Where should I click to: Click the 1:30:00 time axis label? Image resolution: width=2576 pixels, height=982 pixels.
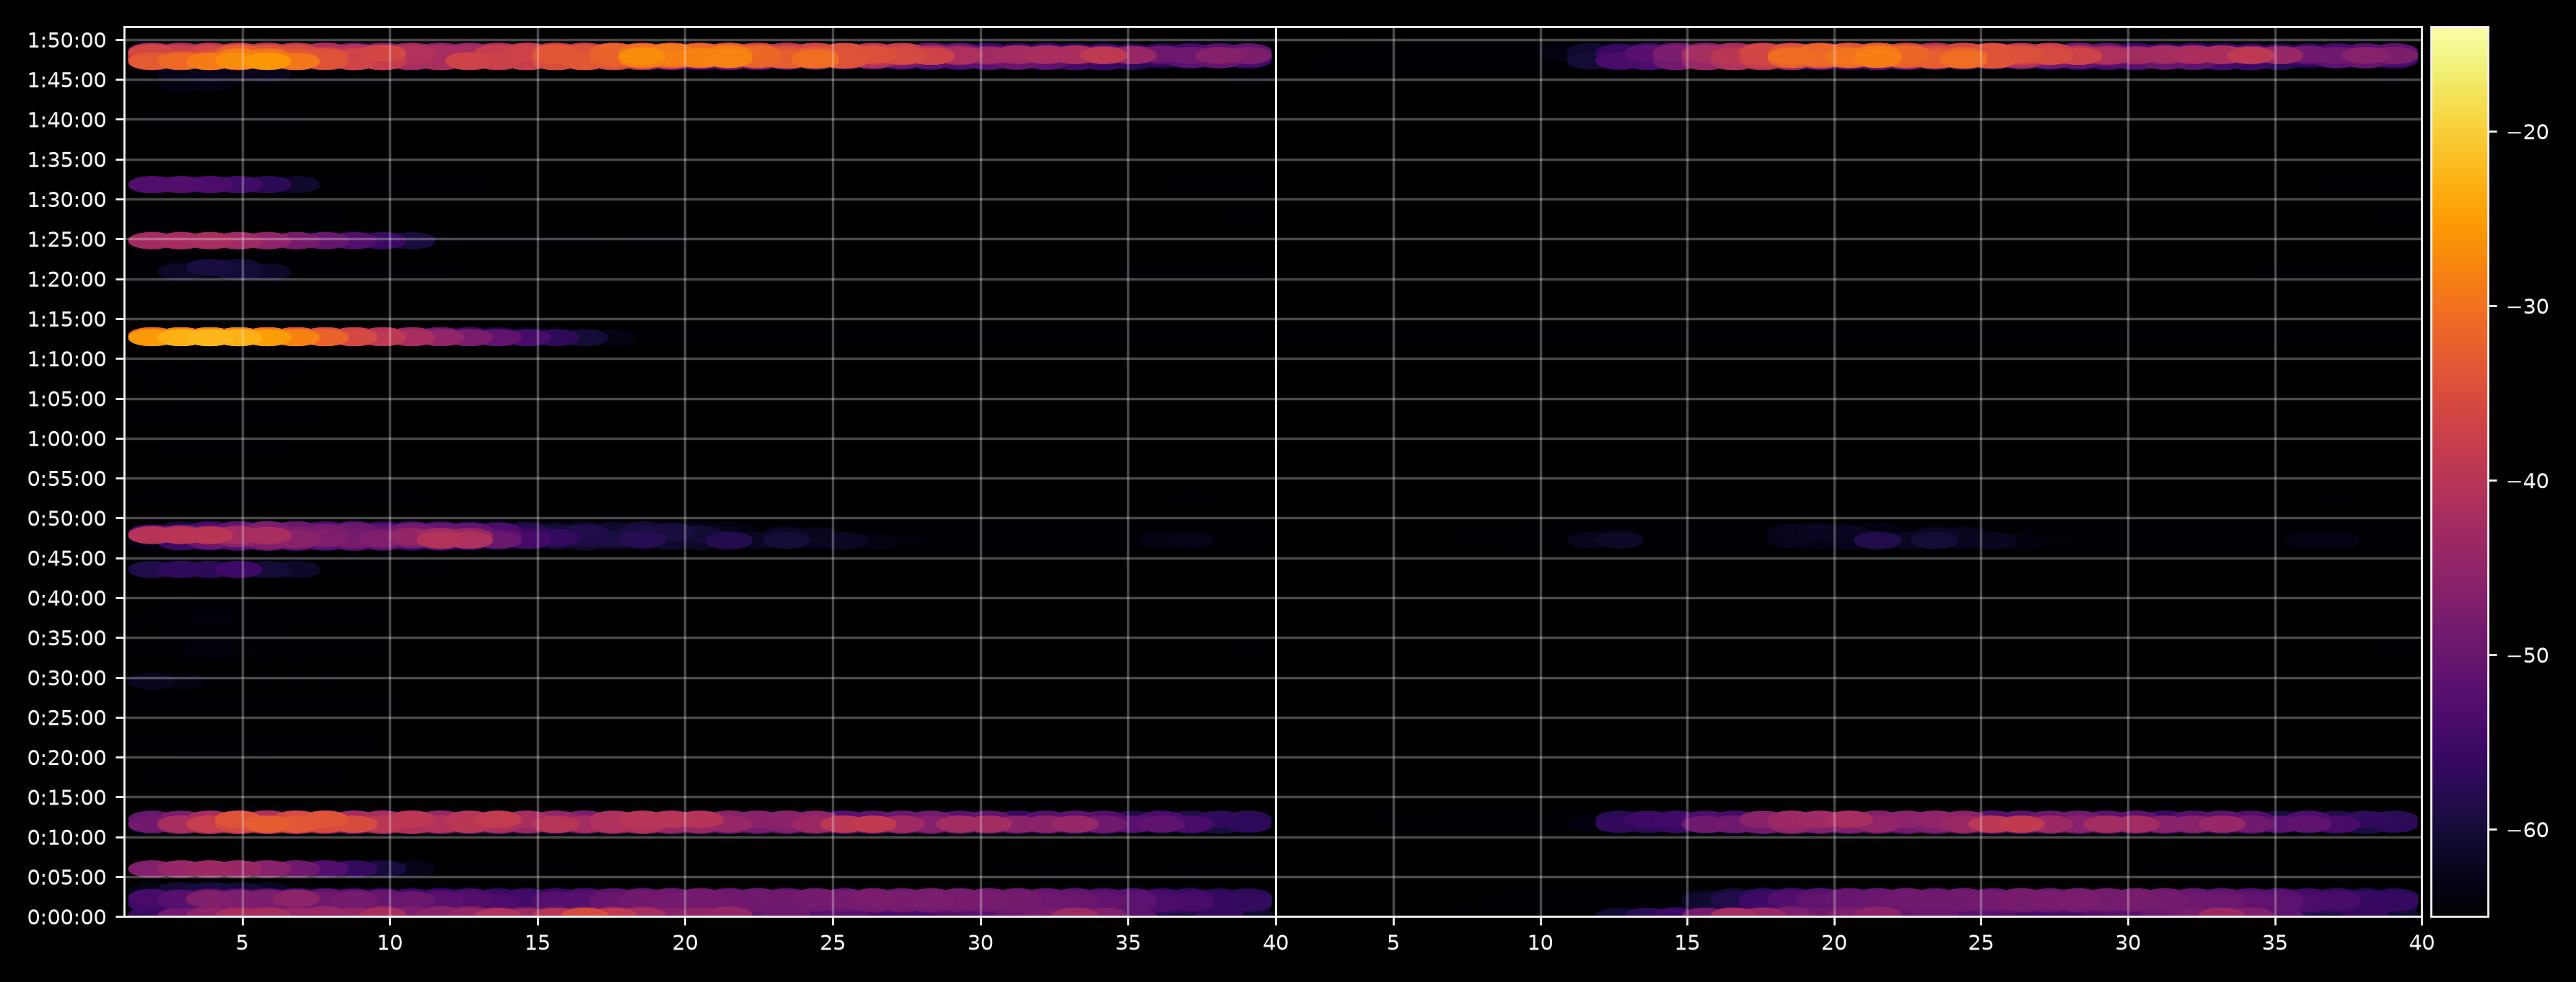click(x=66, y=200)
